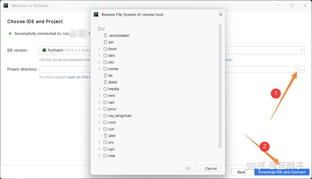
Task: Click the PyCharm logo in the IDE version field
Action: point(44,50)
